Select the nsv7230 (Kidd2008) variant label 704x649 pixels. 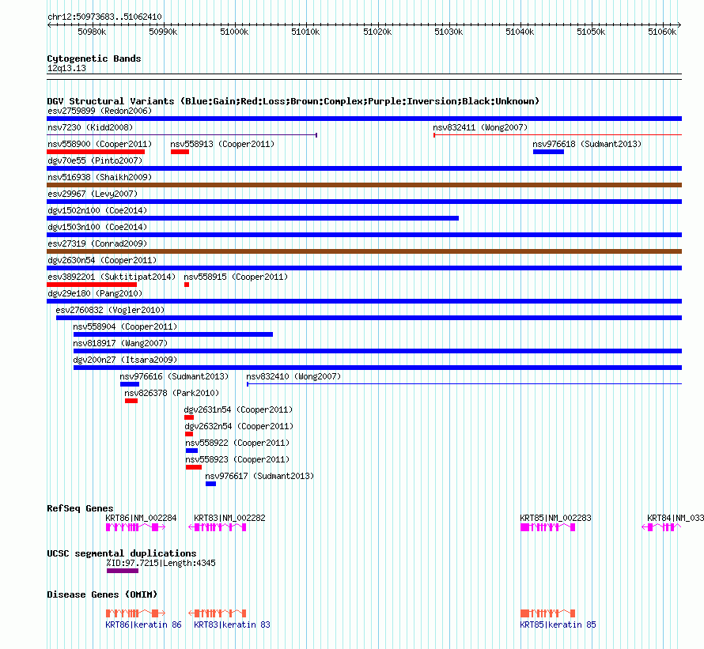pyautogui.click(x=90, y=127)
